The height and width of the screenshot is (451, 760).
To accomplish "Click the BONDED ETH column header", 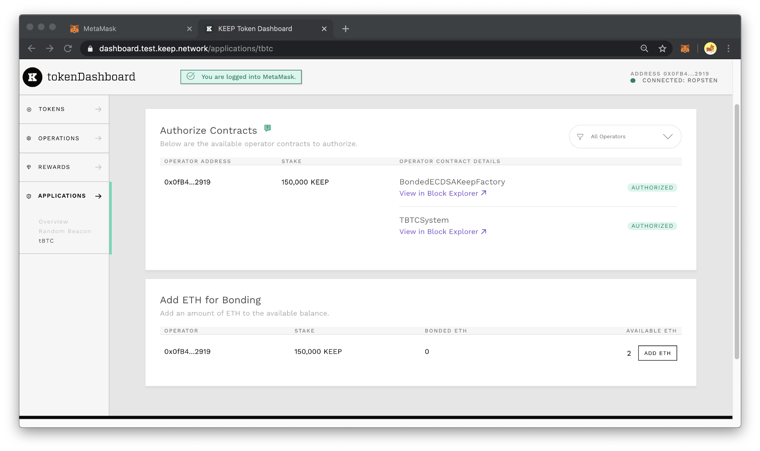I will 446,331.
